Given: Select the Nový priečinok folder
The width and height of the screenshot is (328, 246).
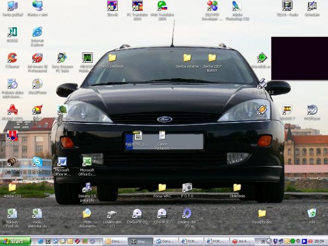Looking at the screenshot, I should (112, 58).
